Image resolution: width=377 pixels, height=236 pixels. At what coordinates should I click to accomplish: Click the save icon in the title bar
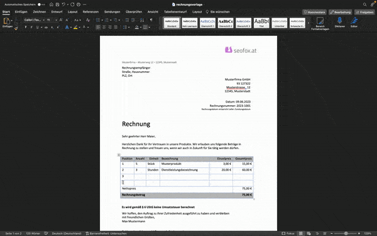pyautogui.click(x=57, y=4)
